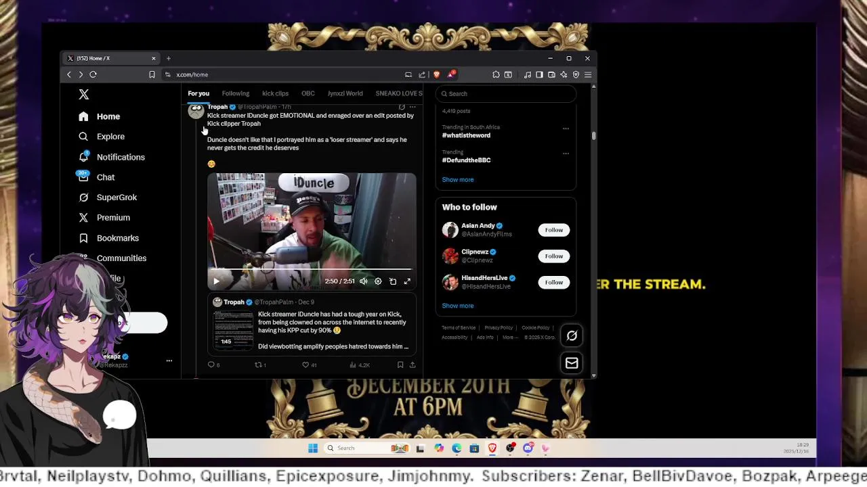Viewport: 867px width, 487px height.
Task: Open account menu dots beside Rekapz
Action: pyautogui.click(x=169, y=361)
